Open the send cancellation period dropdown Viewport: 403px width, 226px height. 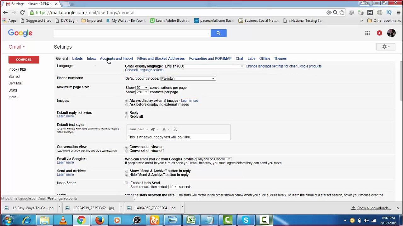[x=173, y=187]
